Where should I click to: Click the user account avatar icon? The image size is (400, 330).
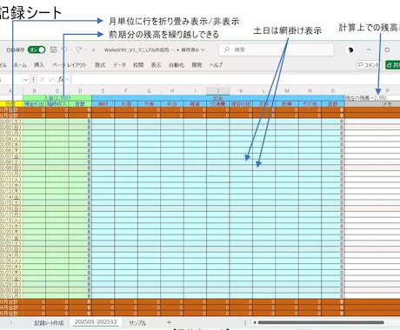click(x=350, y=50)
